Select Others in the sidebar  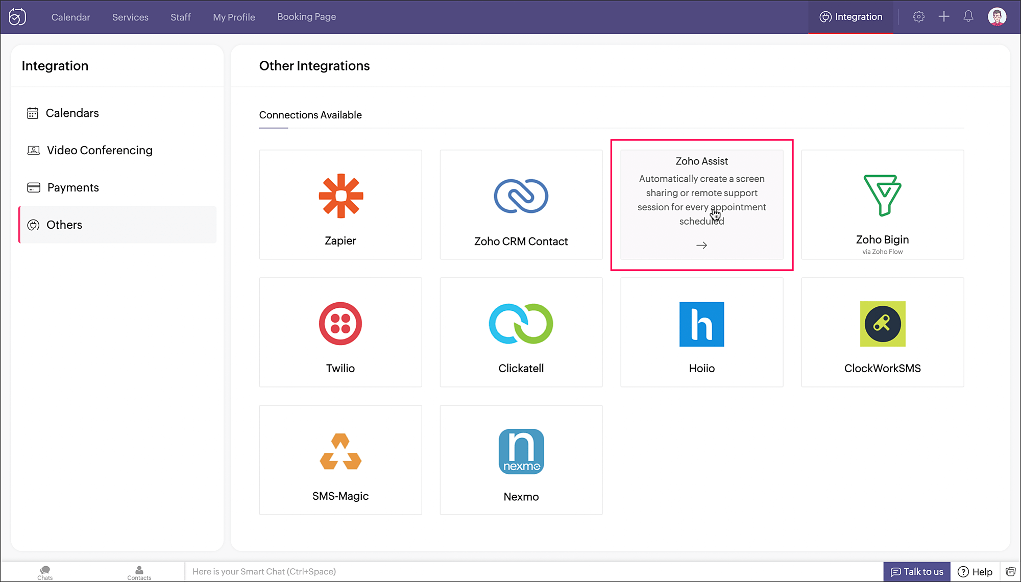(117, 225)
